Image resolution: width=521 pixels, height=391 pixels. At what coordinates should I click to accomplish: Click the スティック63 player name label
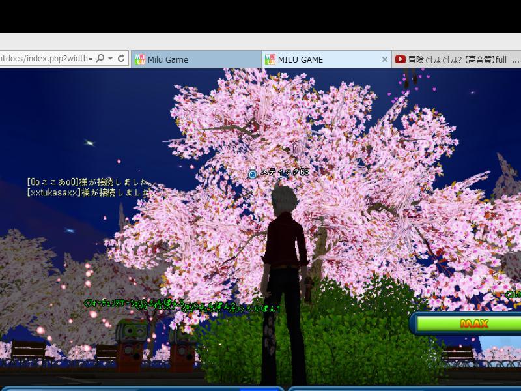tap(285, 173)
